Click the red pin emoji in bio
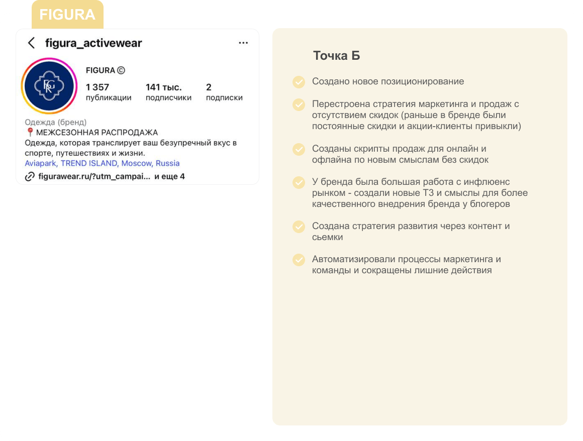The image size is (583, 441). click(30, 132)
